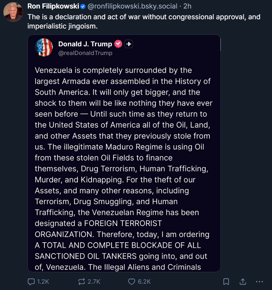Open the embedded Venezuela blockade statement image
Screen dimensions: 272x290
click(x=124, y=166)
